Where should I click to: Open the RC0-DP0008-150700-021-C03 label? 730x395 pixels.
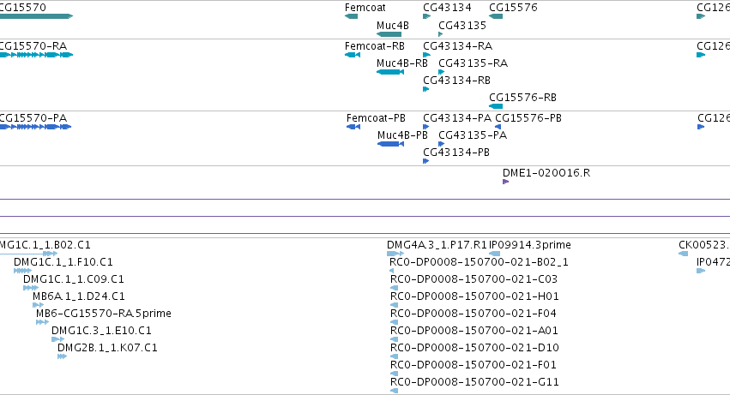coord(474,279)
